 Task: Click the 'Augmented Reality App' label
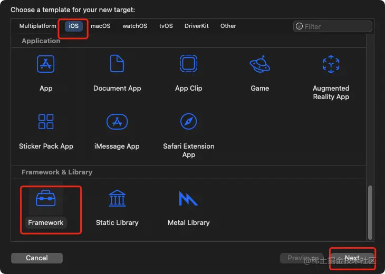(331, 93)
